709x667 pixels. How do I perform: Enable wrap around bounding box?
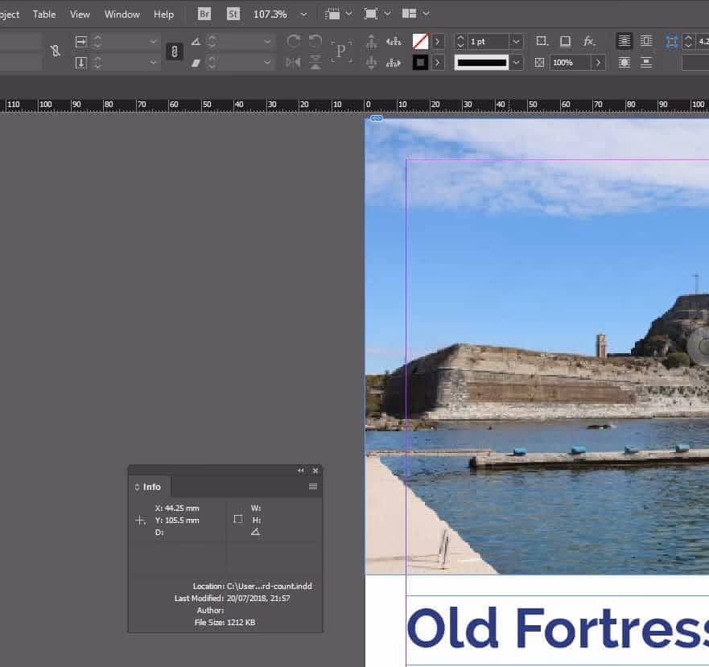pos(646,41)
